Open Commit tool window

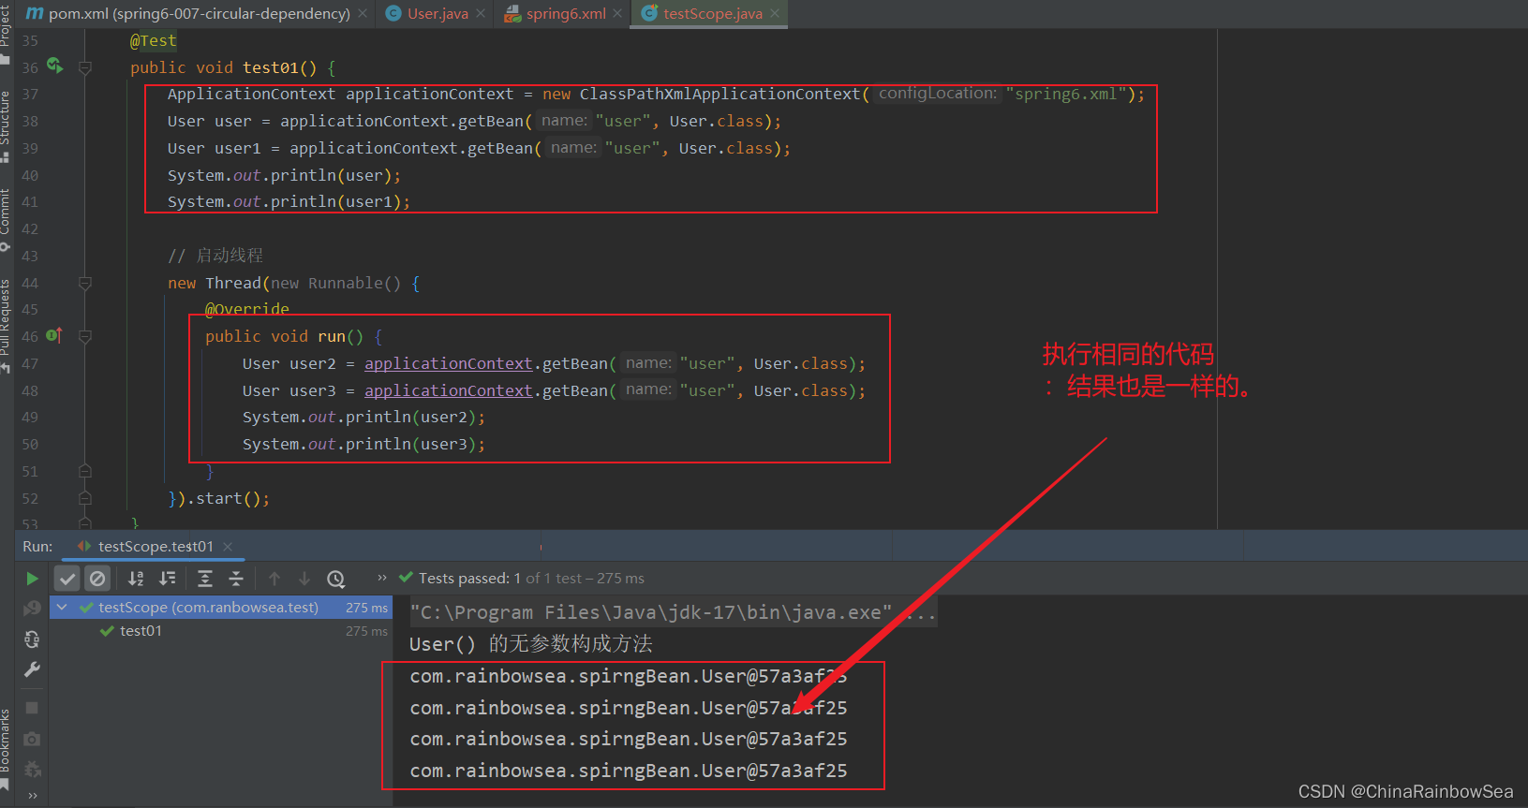6,219
